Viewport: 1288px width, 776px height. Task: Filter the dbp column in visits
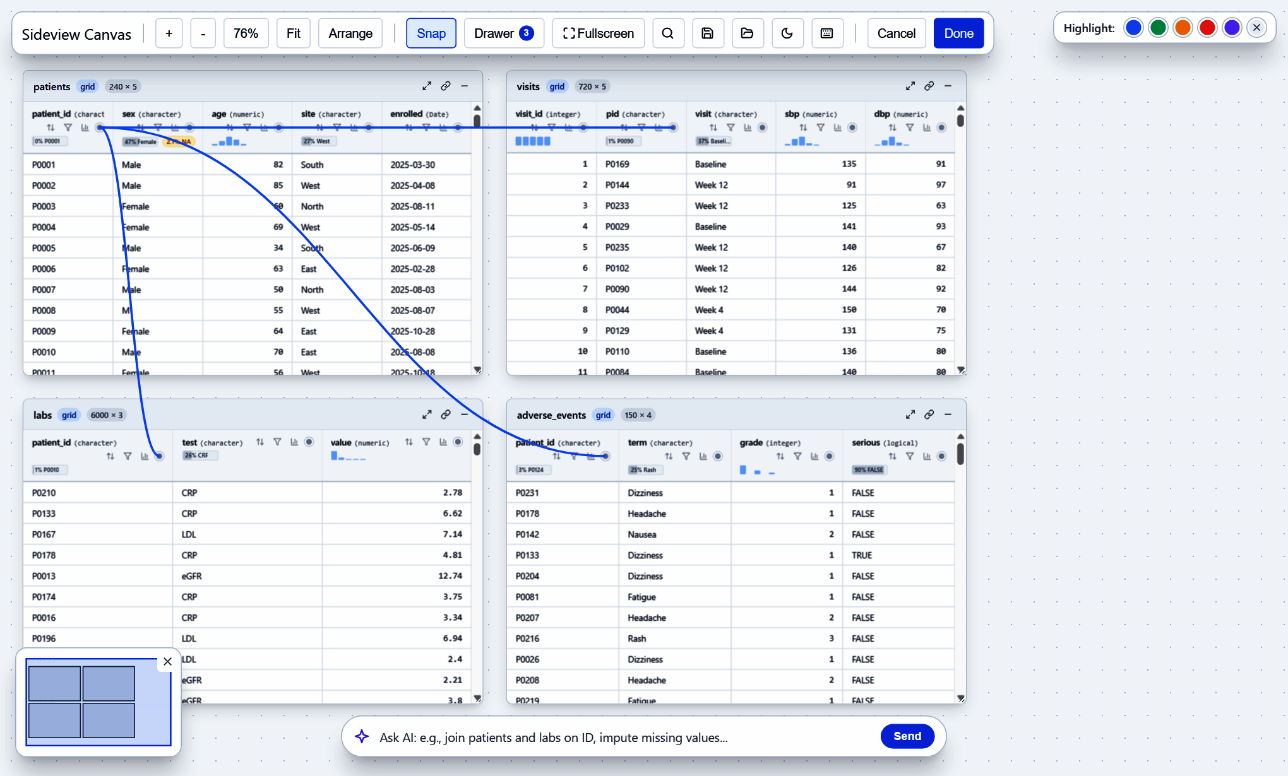[910, 127]
